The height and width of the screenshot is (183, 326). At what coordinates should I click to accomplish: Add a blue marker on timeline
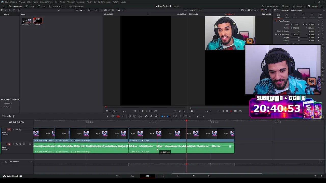[x=168, y=116]
